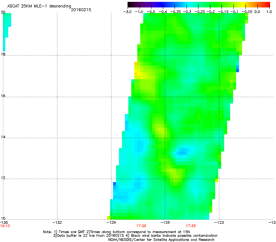
Task: Click the "-0.15" color bar label
Action: point(223,12)
